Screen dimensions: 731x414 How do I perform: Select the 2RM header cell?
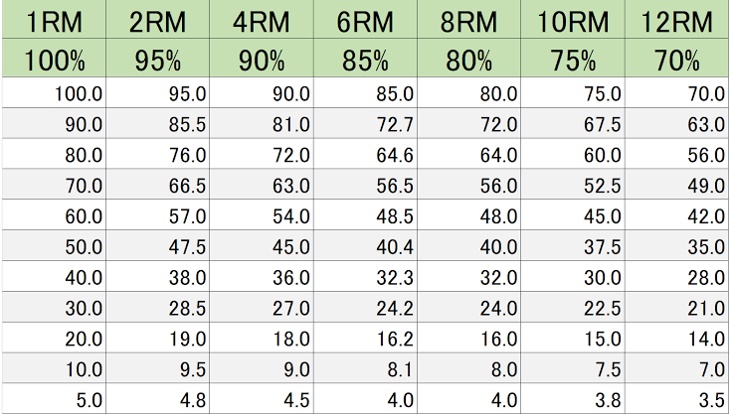157,20
